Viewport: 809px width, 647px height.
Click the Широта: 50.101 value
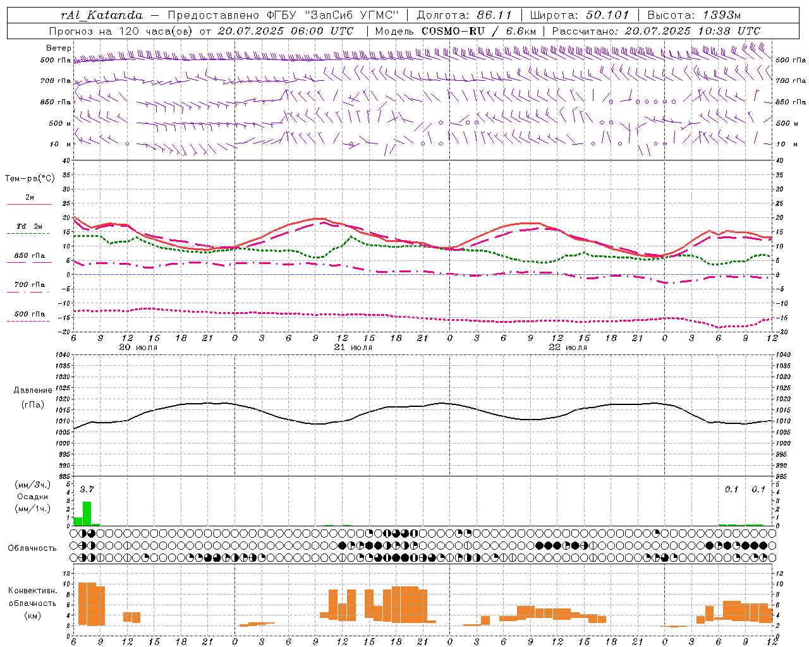[580, 15]
